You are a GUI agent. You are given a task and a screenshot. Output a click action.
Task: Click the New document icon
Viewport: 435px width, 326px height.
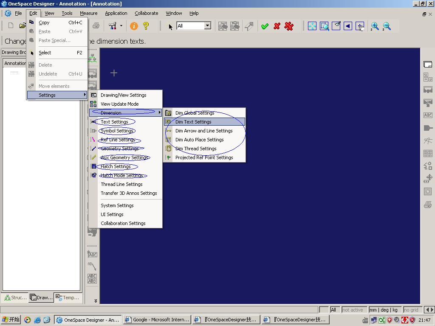pos(11,25)
